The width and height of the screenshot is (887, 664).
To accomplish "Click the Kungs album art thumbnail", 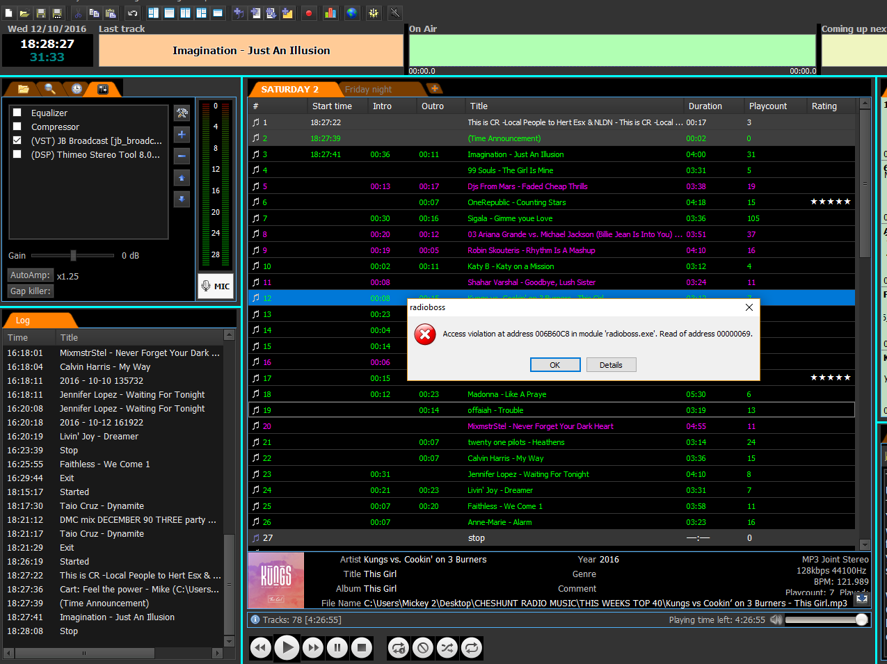I will (276, 581).
